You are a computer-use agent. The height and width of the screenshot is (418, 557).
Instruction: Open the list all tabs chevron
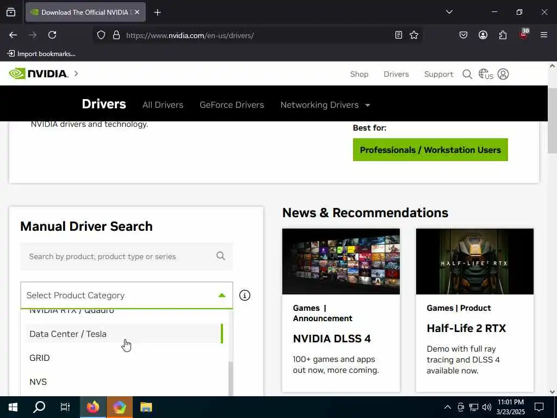(449, 12)
